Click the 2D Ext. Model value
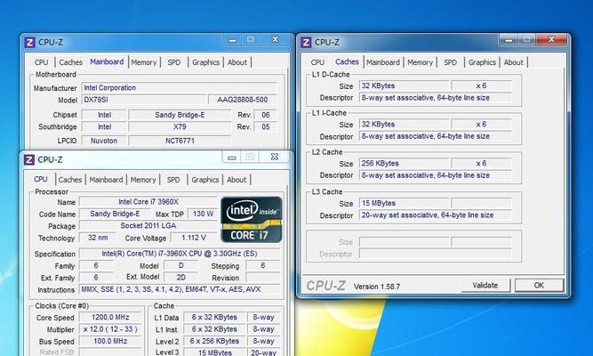 [x=181, y=278]
